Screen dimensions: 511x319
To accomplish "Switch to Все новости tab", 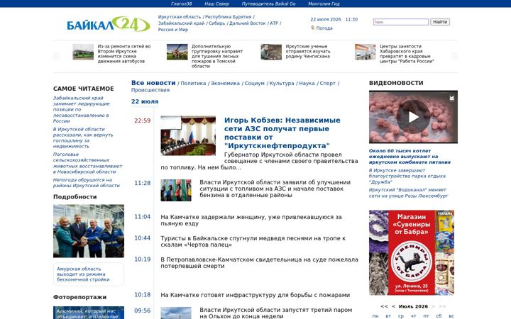I will 153,83.
